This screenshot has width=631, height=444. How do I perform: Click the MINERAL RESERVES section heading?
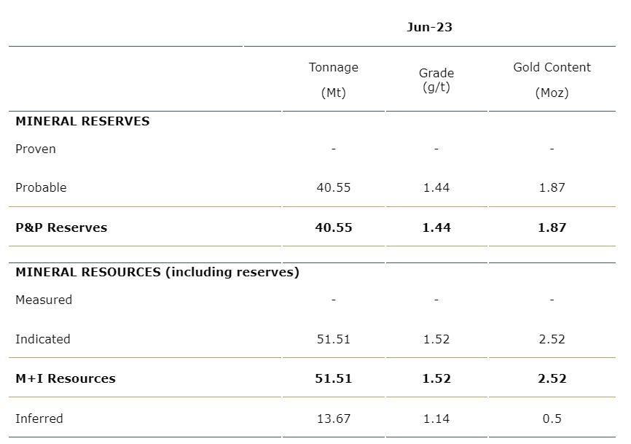coord(82,121)
